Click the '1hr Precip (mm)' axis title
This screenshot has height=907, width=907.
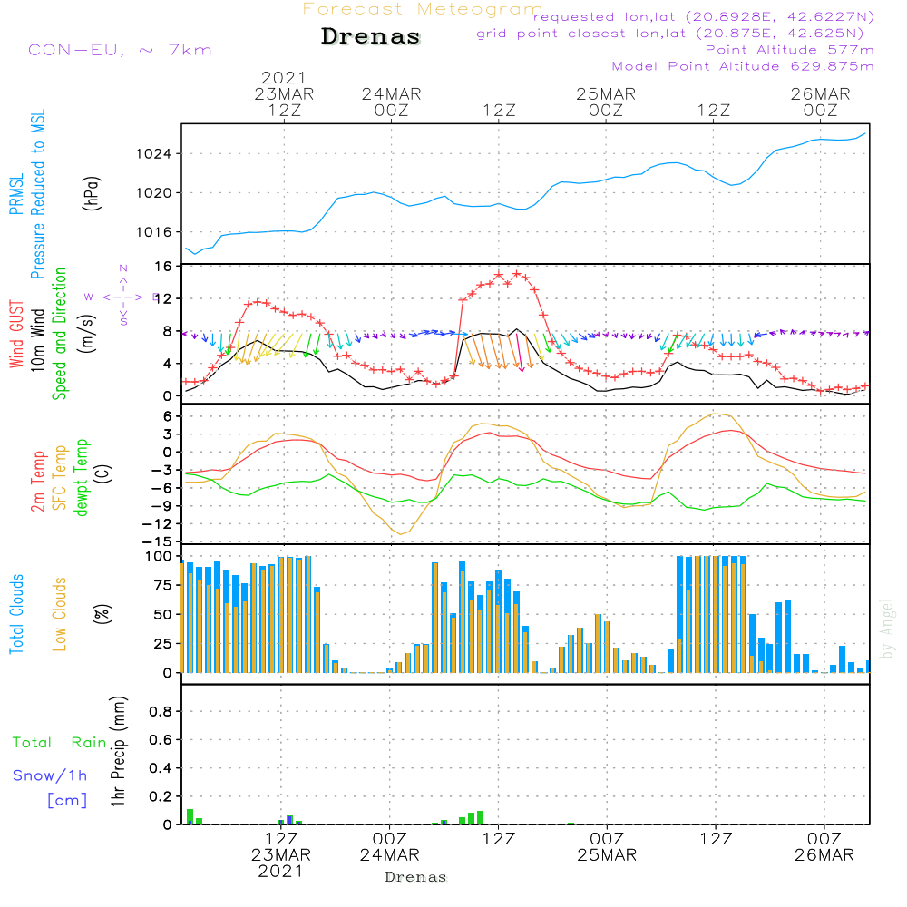coord(117,751)
